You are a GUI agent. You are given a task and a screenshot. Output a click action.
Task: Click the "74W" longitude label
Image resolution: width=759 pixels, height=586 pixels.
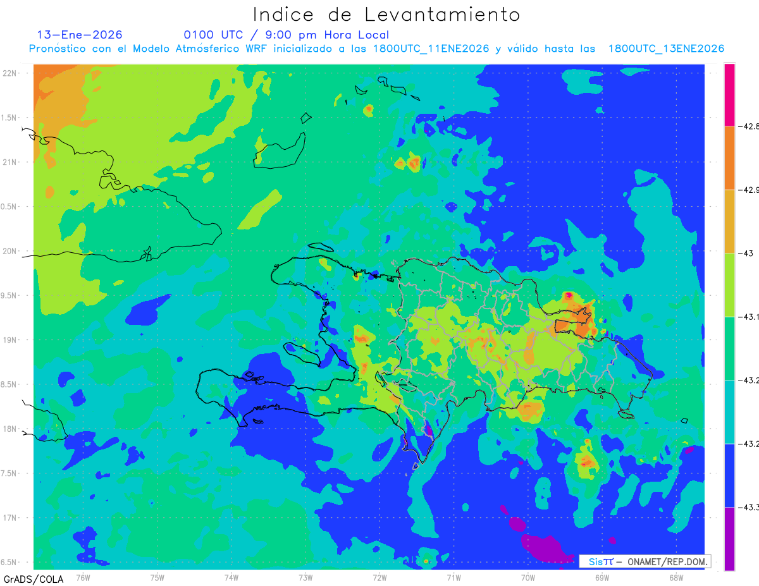click(231, 577)
